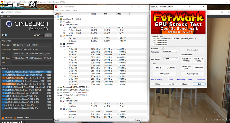Collapse the Intel Core i9 12900HK node

click(x=58, y=19)
